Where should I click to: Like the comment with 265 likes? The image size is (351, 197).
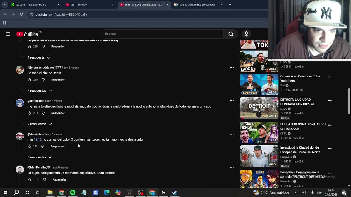coord(29,47)
